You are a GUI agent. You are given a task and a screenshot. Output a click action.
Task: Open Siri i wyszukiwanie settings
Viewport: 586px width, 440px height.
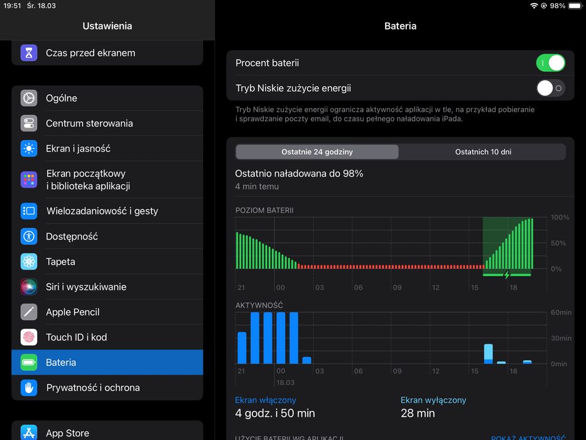(x=107, y=287)
